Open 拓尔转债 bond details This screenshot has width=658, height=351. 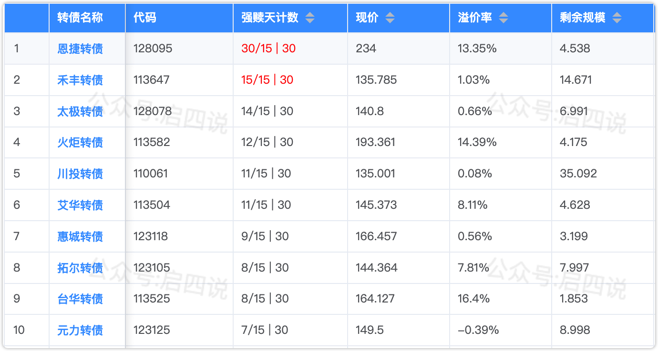click(x=80, y=268)
